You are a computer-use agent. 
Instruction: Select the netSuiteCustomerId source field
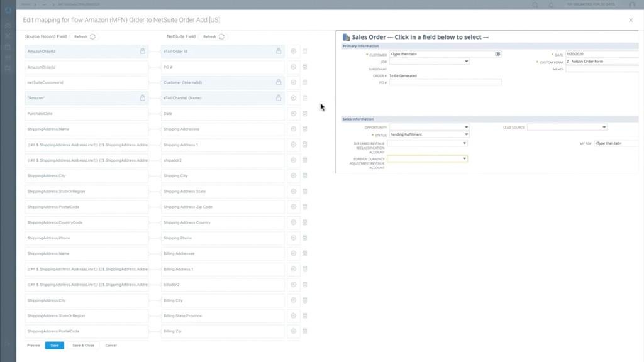tap(86, 82)
